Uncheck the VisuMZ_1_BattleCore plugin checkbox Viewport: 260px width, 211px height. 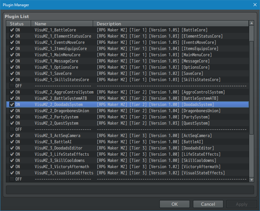tap(12, 30)
